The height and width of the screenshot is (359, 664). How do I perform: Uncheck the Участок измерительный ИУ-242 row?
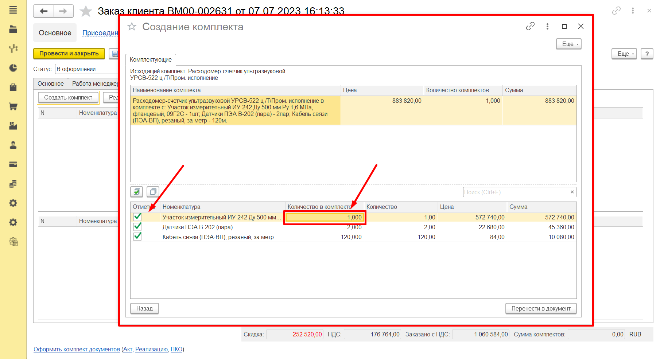click(x=137, y=217)
